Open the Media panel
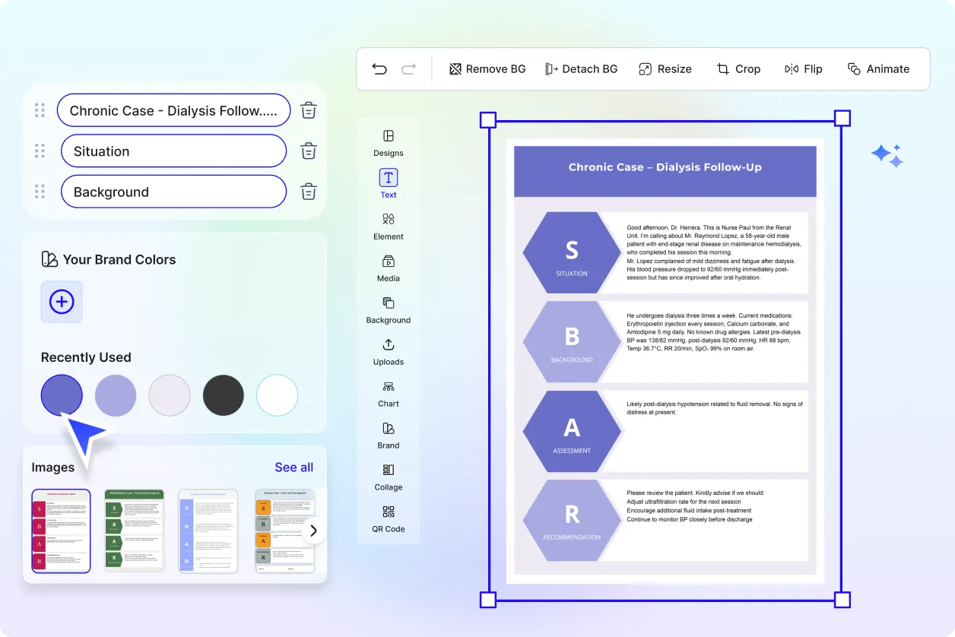This screenshot has width=955, height=637. coord(388,269)
